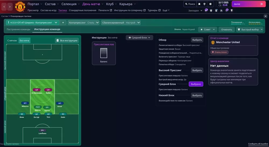Select the Dalot ФЗ player badge

click(63, 114)
